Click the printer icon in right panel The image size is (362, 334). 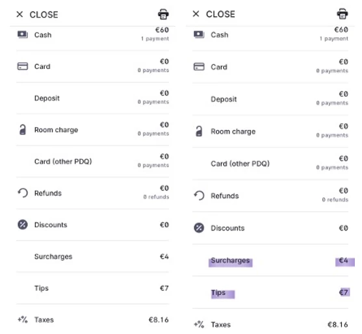click(343, 14)
